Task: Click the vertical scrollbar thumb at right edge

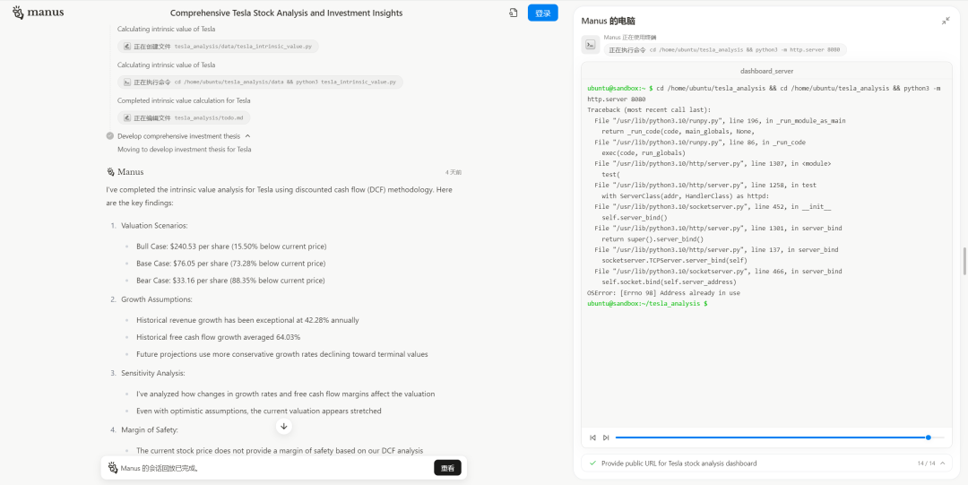Action: (x=964, y=261)
